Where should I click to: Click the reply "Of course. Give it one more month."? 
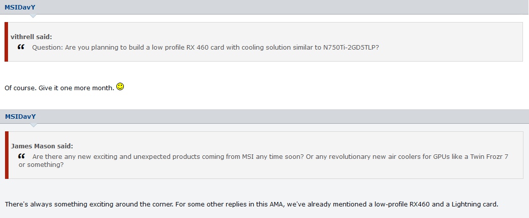pyautogui.click(x=59, y=88)
